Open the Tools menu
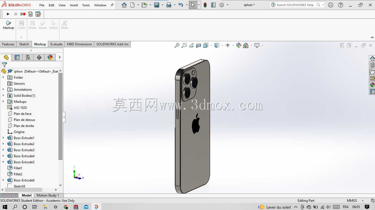 [86, 5]
